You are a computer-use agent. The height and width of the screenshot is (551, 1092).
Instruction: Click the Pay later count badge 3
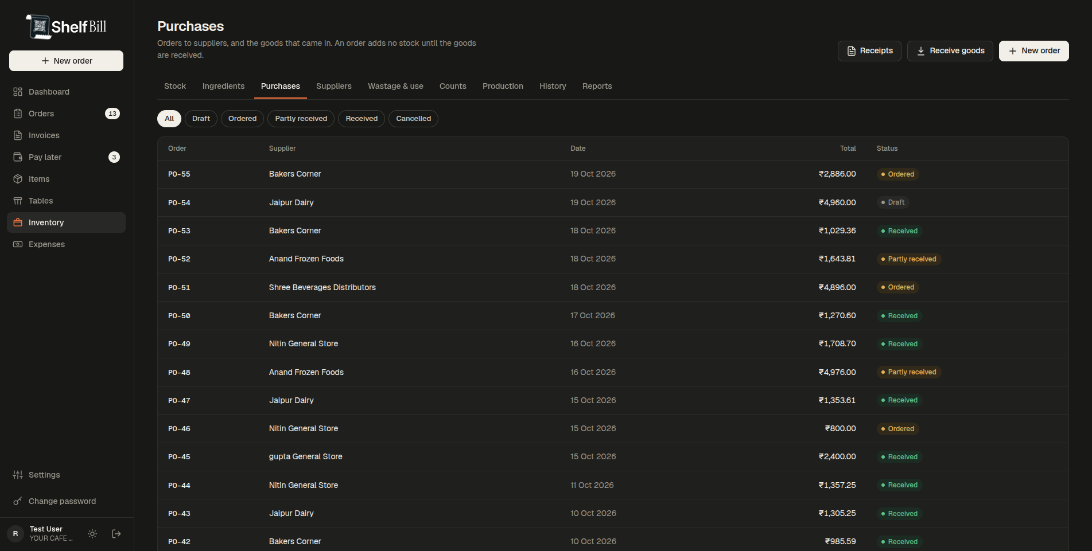(x=114, y=157)
